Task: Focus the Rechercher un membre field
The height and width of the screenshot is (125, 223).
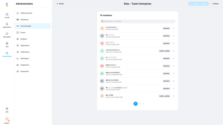Action: coord(137,21)
